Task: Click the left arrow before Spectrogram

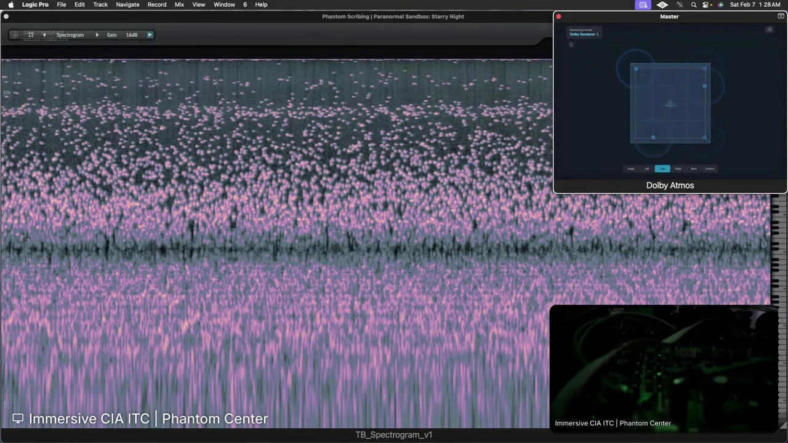Action: [x=44, y=35]
